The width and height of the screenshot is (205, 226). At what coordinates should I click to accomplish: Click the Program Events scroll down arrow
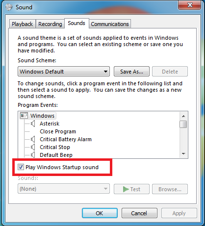click(183, 154)
